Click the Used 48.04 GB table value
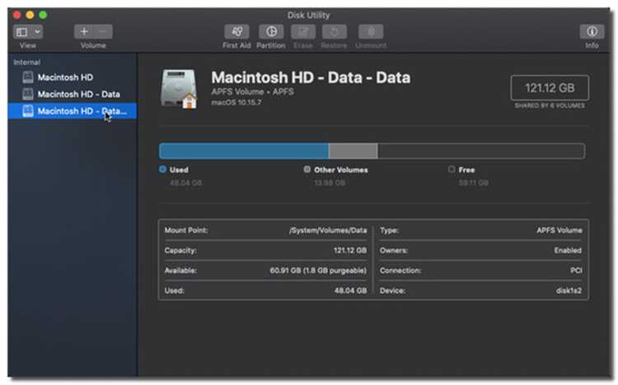618x385 pixels. pyautogui.click(x=350, y=290)
